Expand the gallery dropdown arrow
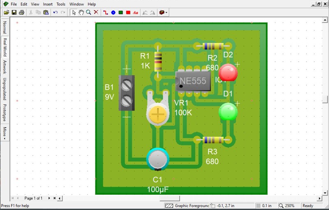This screenshot has width=329, height=210. pos(167,13)
